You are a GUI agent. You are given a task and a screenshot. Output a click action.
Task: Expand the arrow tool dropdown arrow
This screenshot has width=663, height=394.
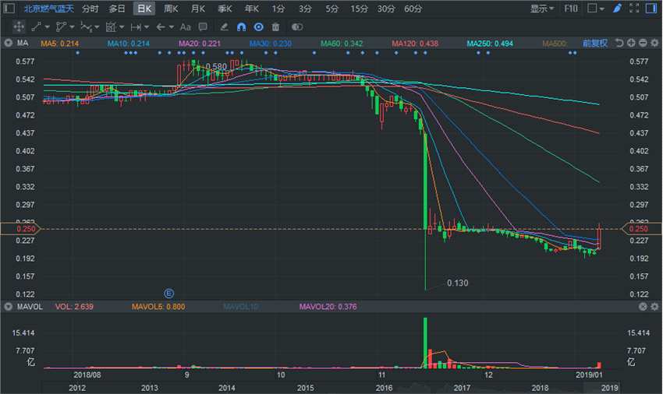(x=172, y=27)
